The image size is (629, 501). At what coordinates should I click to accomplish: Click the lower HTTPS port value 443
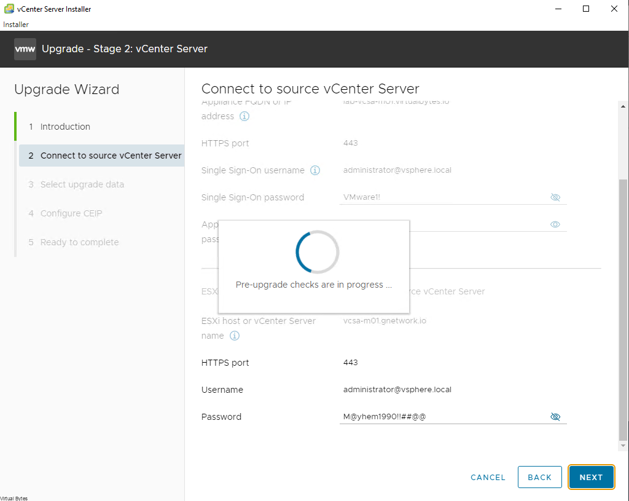(350, 363)
